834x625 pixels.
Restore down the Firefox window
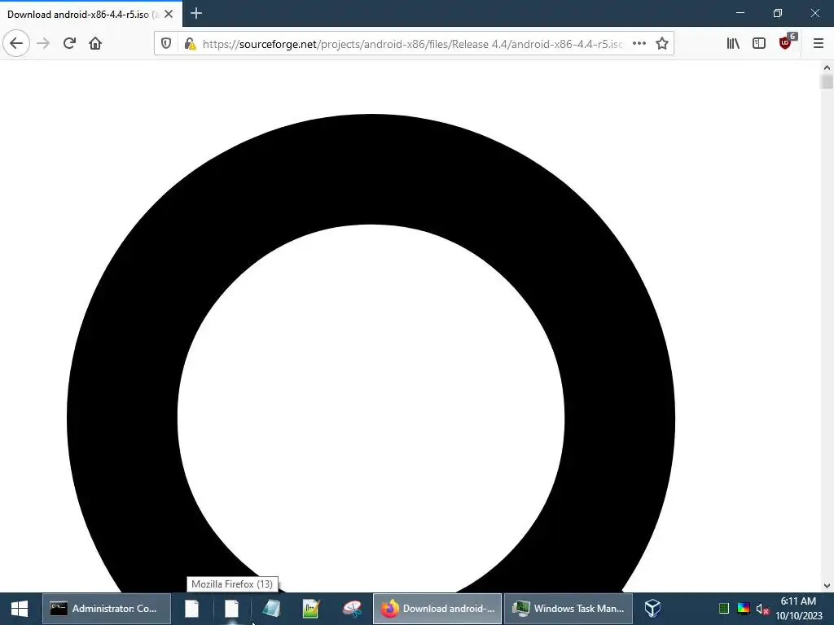coord(778,13)
